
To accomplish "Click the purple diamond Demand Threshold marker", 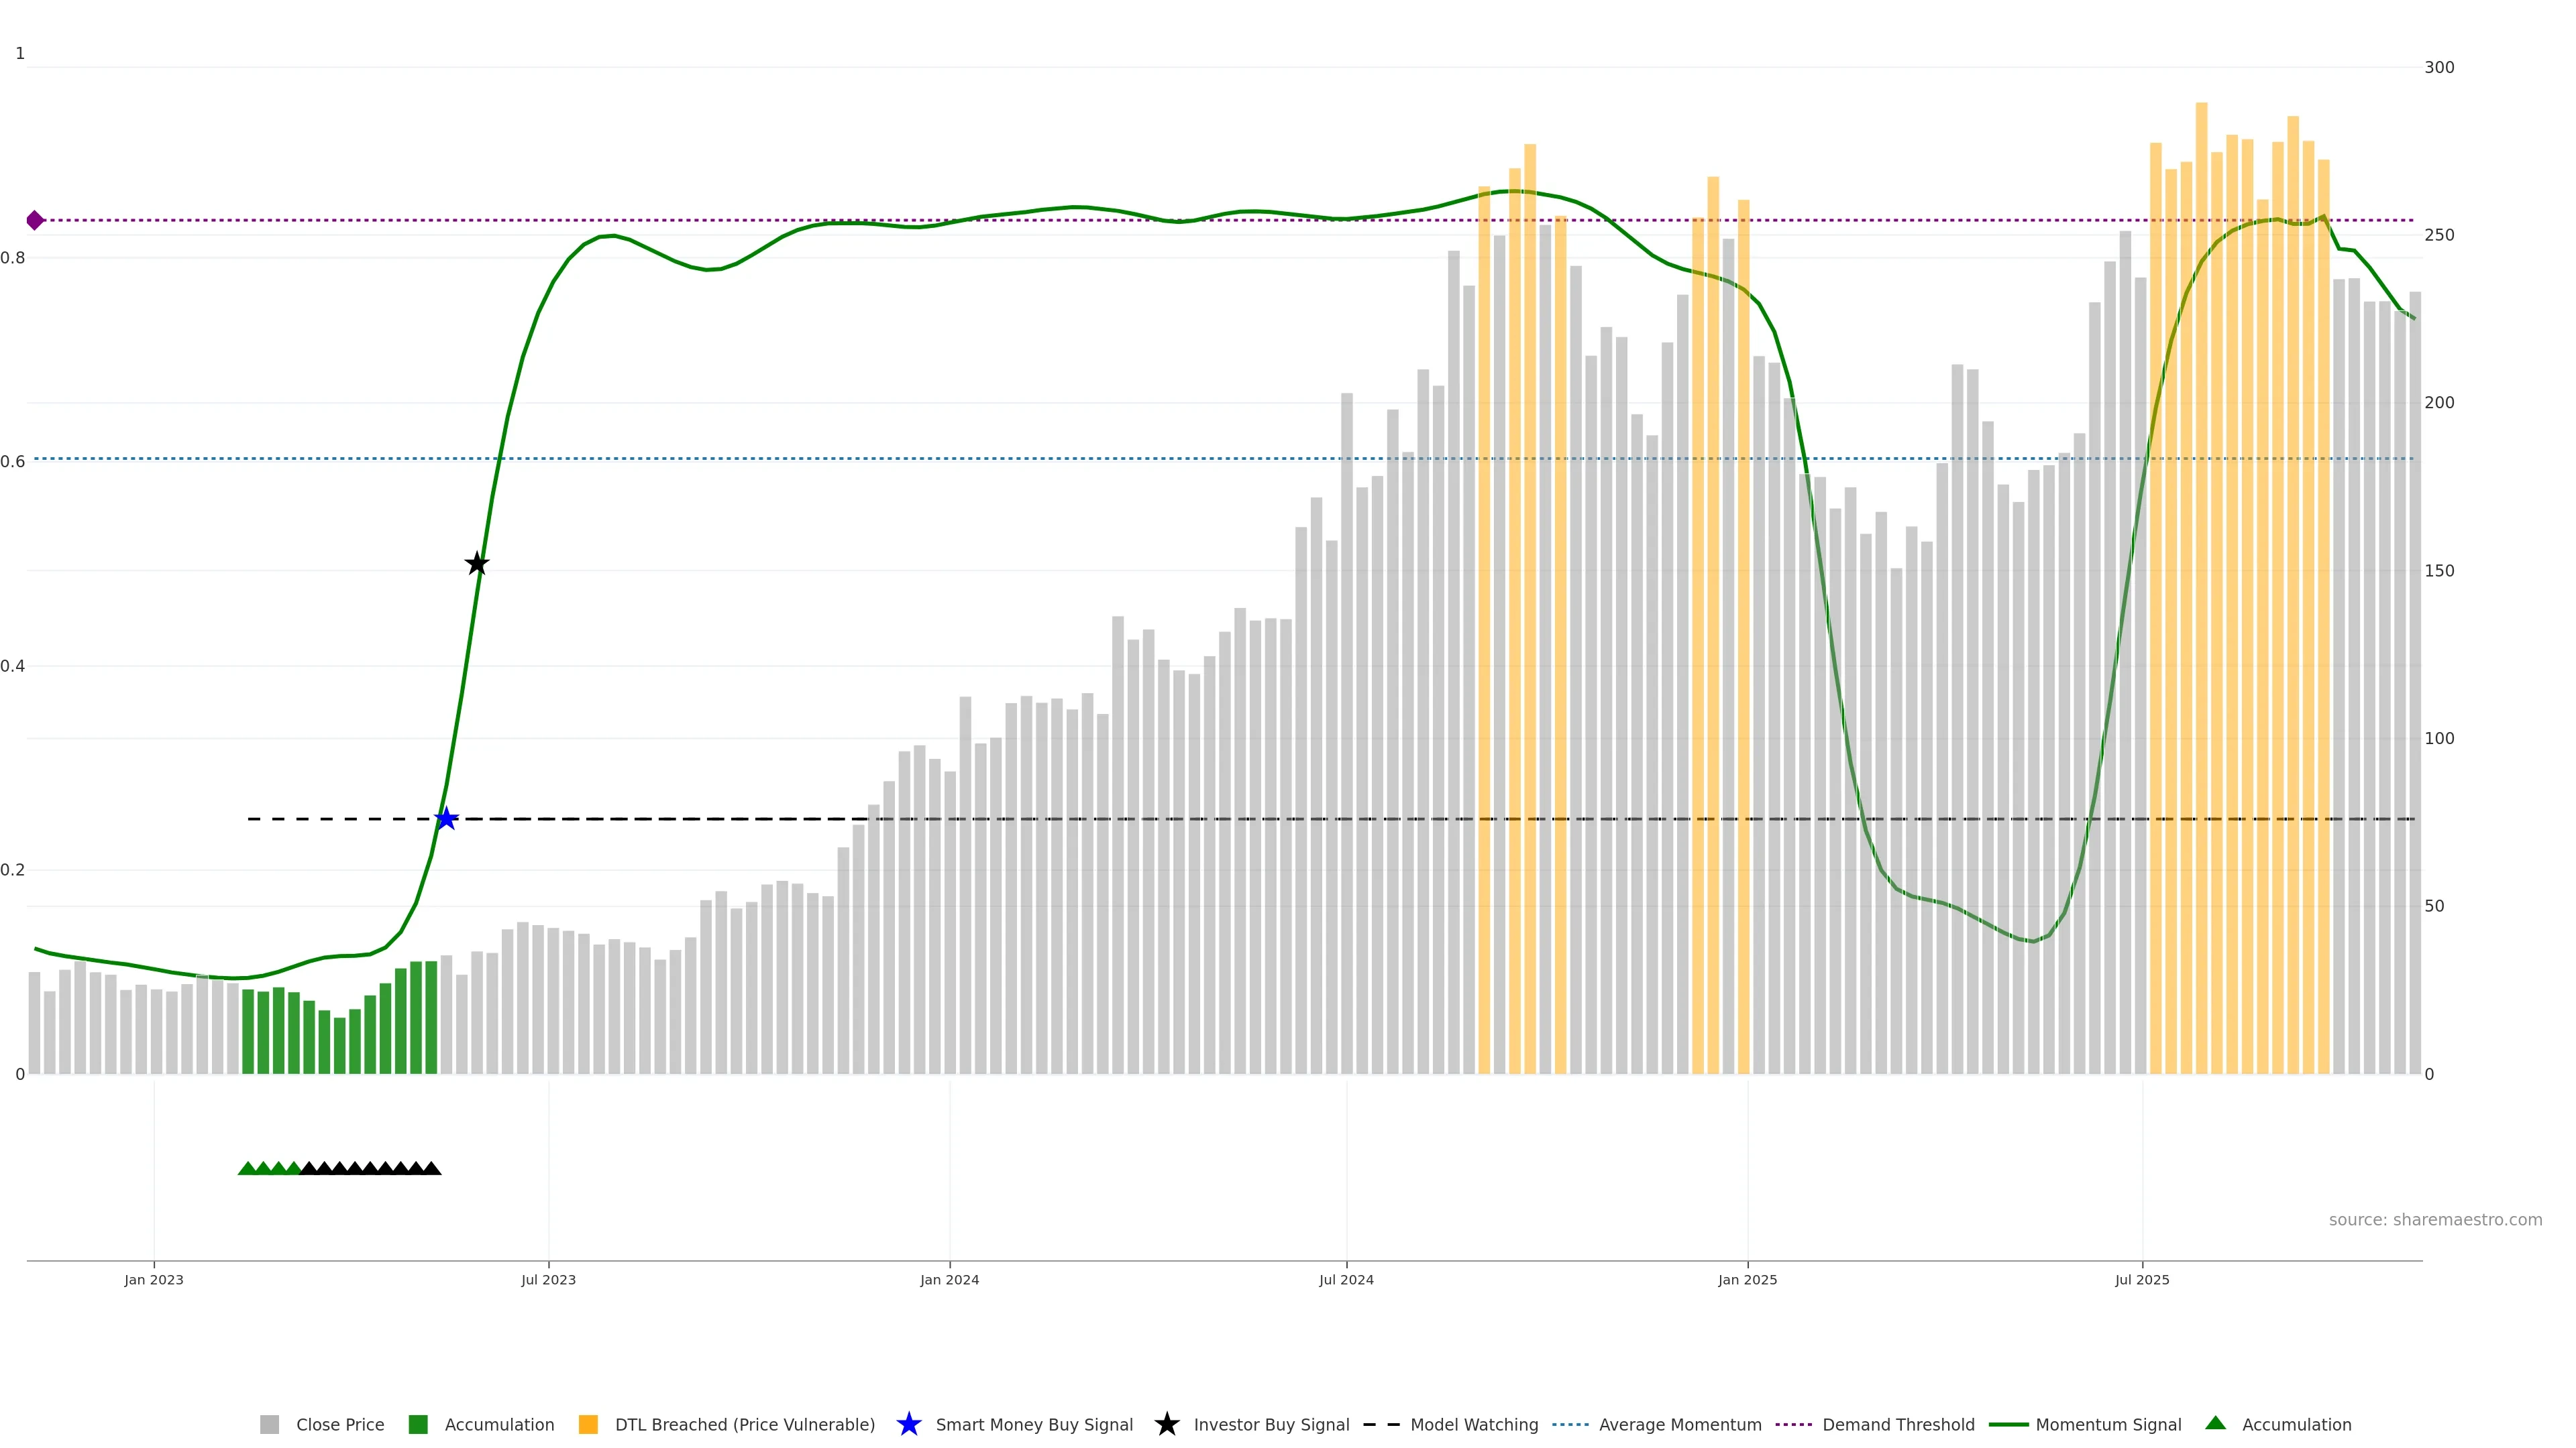I will 35,220.
